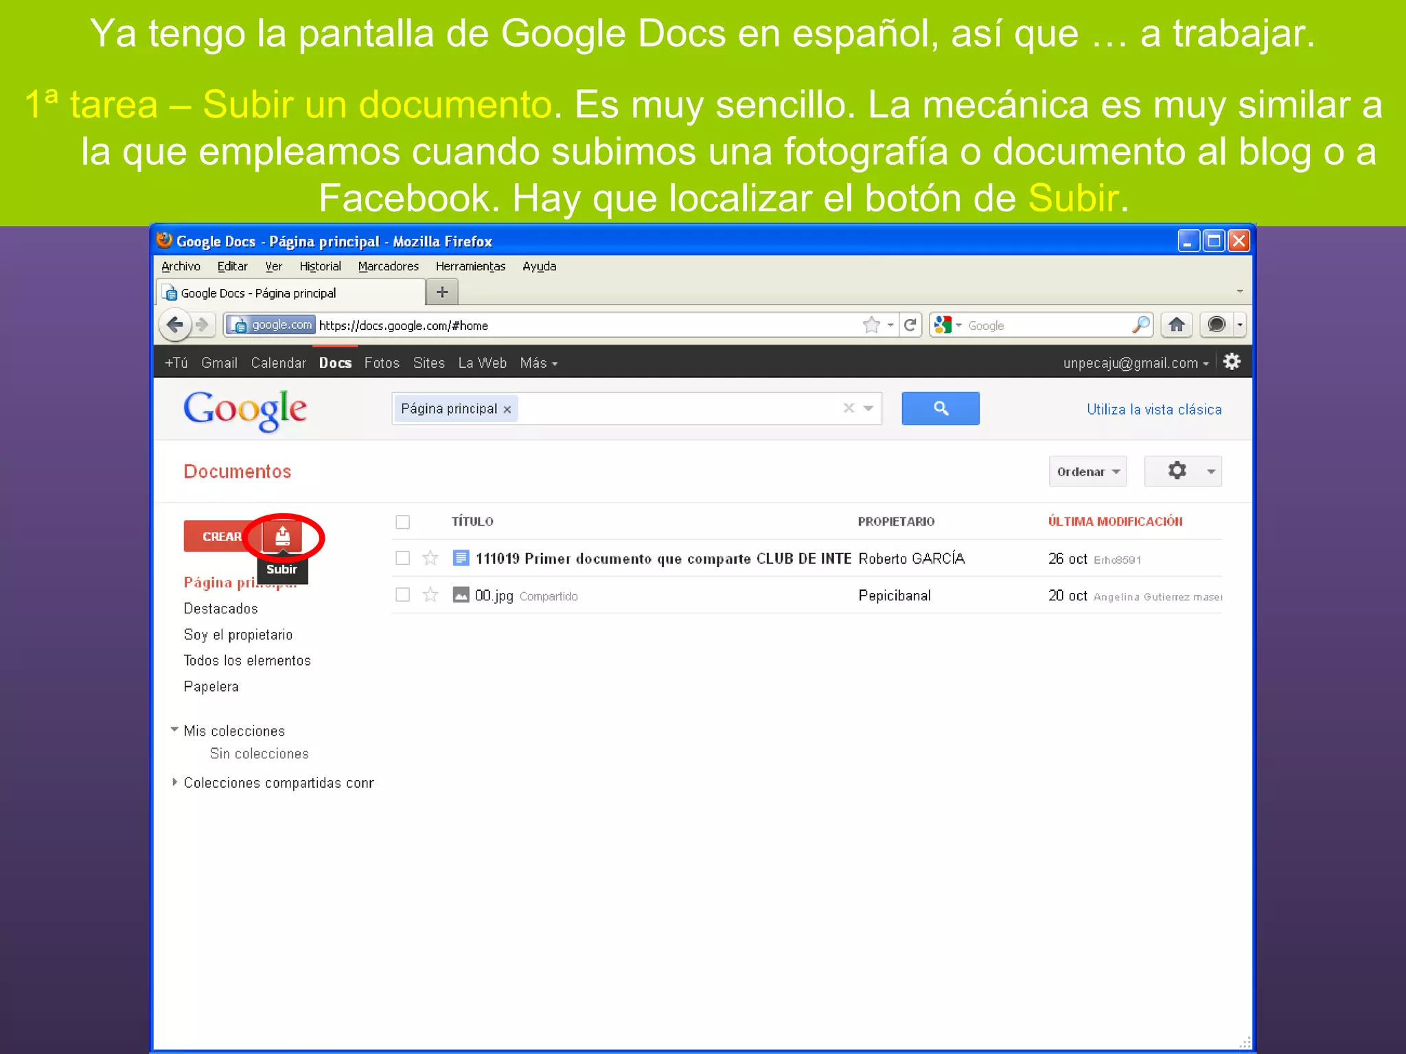Open the 00.jpg file title
This screenshot has width=1406, height=1054.
(x=494, y=596)
